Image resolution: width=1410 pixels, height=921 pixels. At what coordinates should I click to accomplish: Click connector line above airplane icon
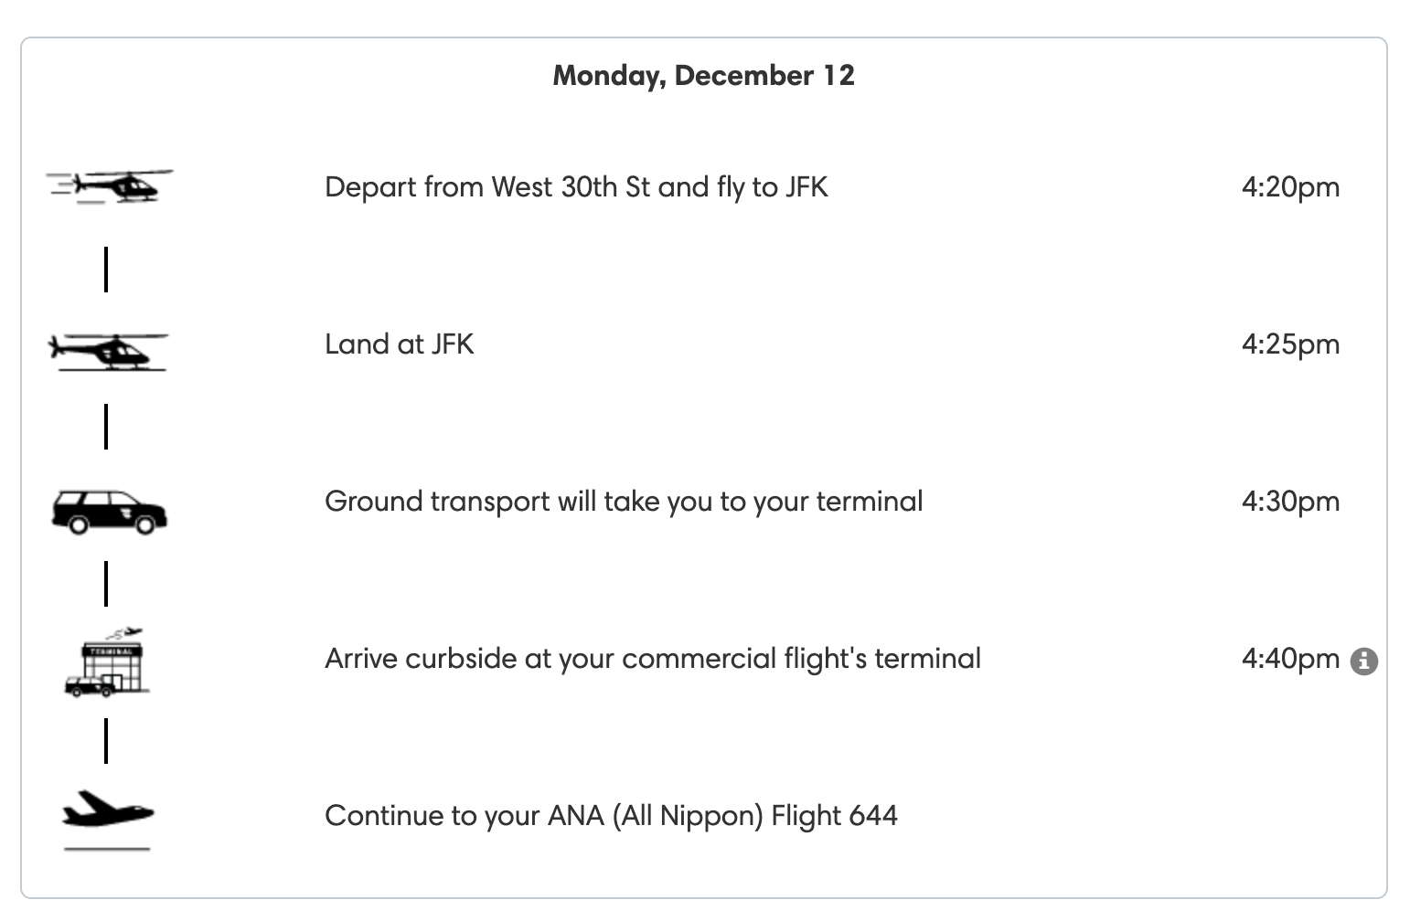(x=106, y=741)
